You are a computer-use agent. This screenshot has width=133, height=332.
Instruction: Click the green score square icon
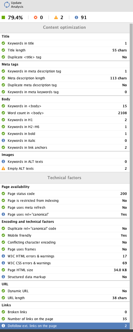point(3,18)
